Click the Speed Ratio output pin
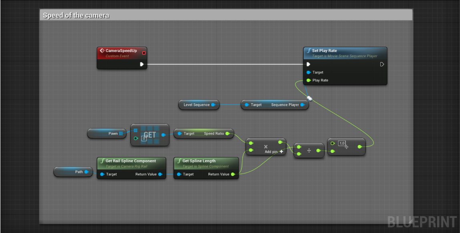The width and height of the screenshot is (460, 233). [x=227, y=133]
